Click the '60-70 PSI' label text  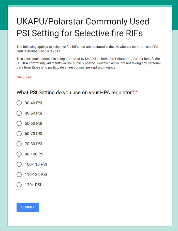coord(33,134)
